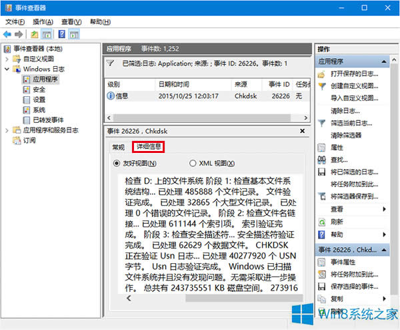Click the 将已筛选的日志 save icon

[x=322, y=172]
